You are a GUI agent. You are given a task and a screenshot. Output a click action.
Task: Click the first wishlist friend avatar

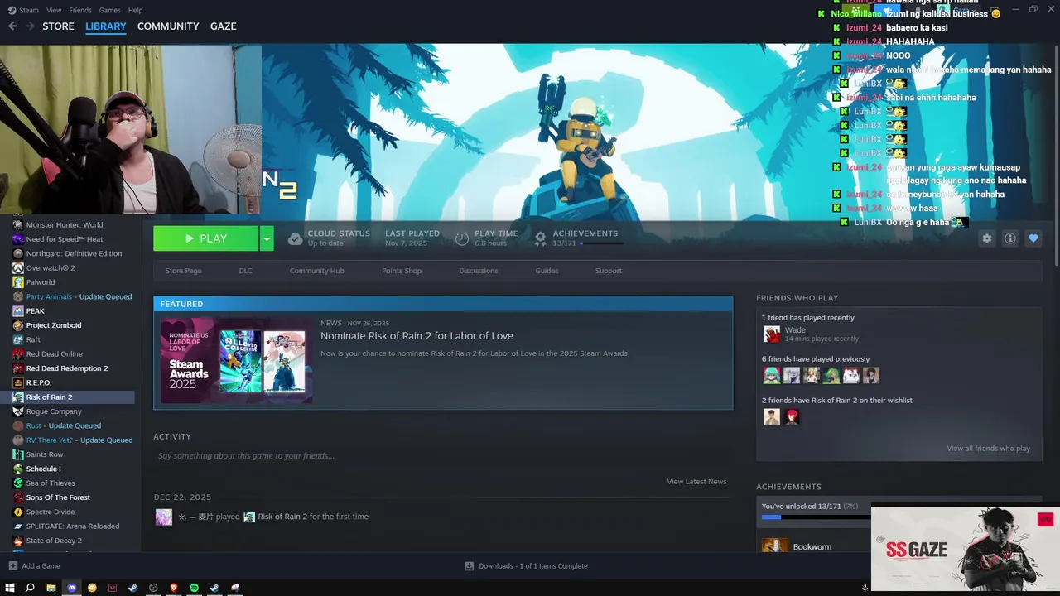click(772, 416)
